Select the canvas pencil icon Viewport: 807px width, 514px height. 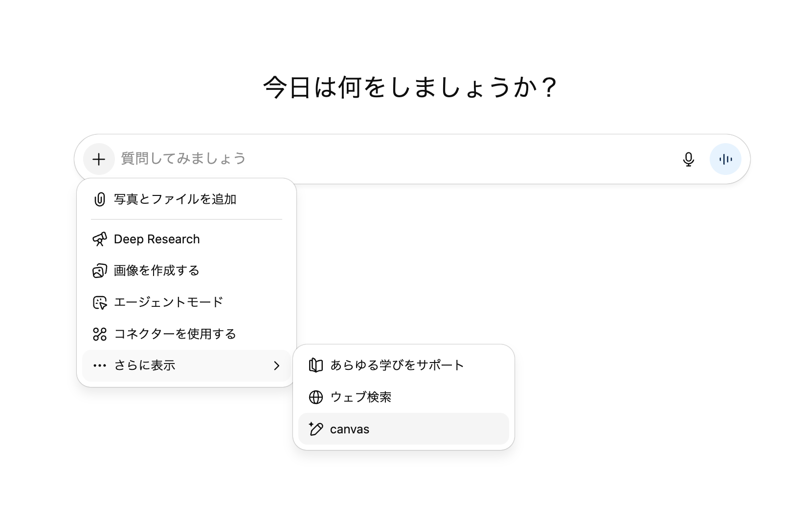point(316,428)
